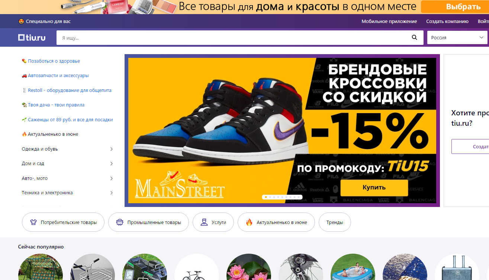Click the t-shirt icon for Потребительские товары

pos(33,222)
